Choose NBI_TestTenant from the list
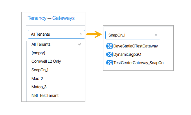 pos(45,95)
